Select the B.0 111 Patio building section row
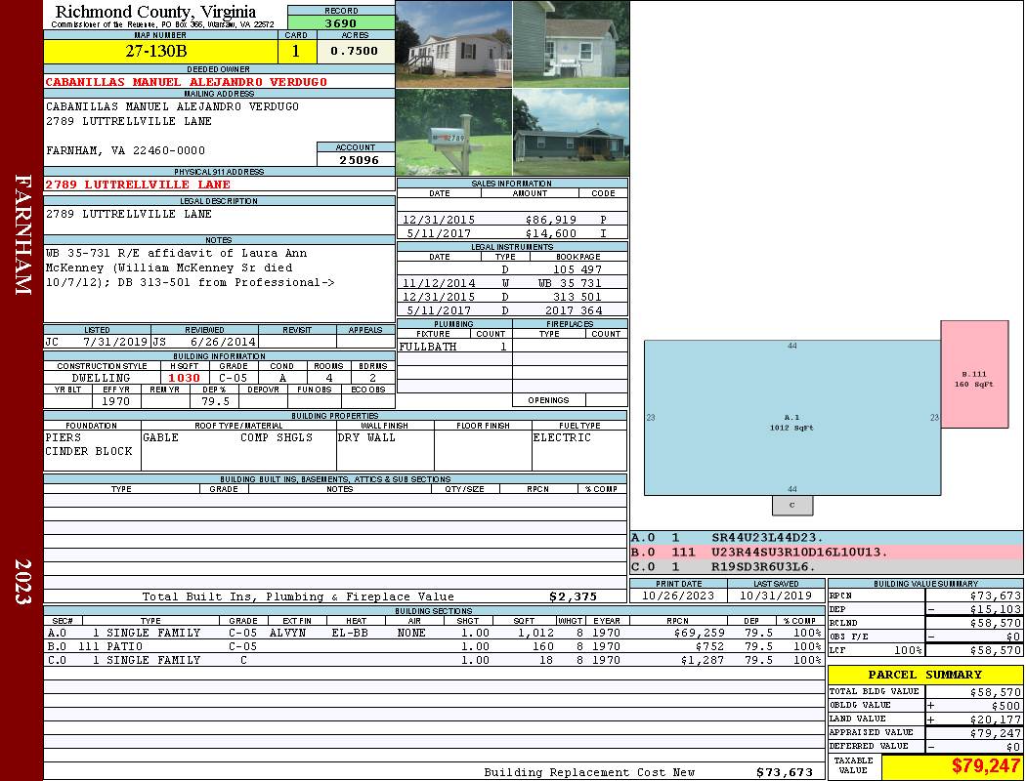1026x781 pixels. click(433, 646)
